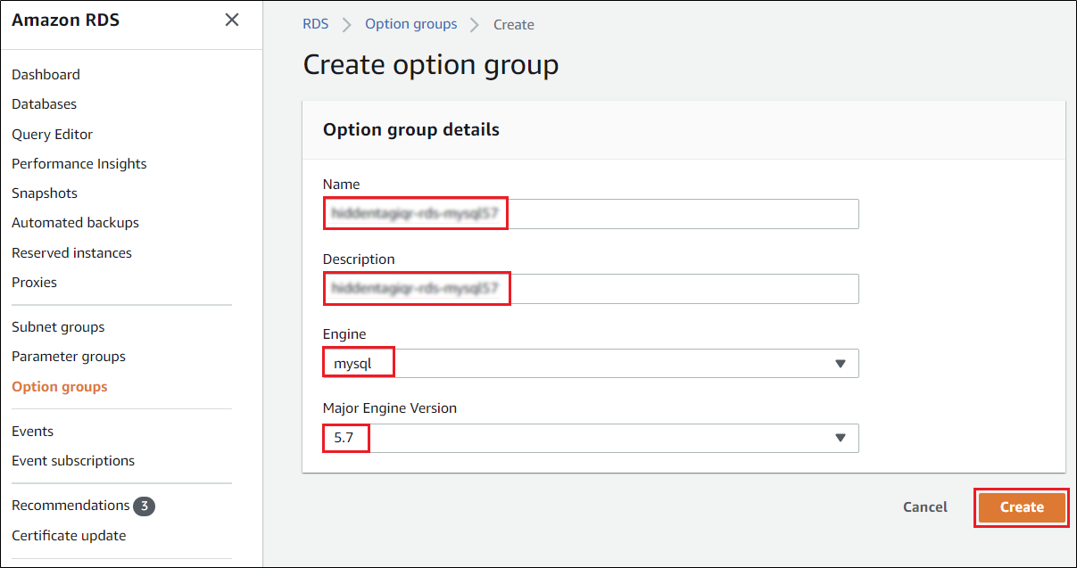
Task: Click the Recommendations count badge 3
Action: (x=145, y=506)
